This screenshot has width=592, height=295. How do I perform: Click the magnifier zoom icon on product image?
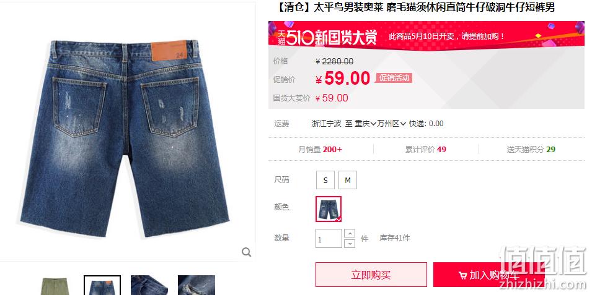(247, 252)
